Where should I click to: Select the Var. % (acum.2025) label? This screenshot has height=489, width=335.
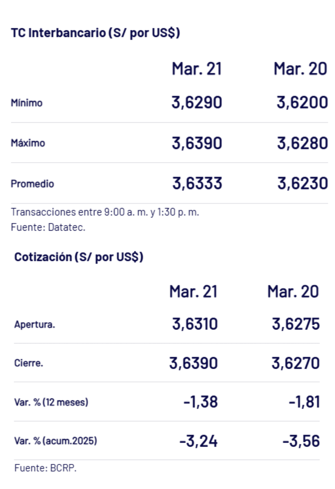[x=56, y=441]
